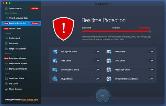
Task: Enable the System Preference Shield switch
Action: [150, 79]
